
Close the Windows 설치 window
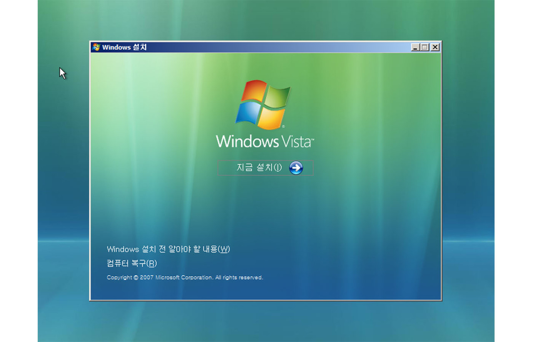pos(435,47)
